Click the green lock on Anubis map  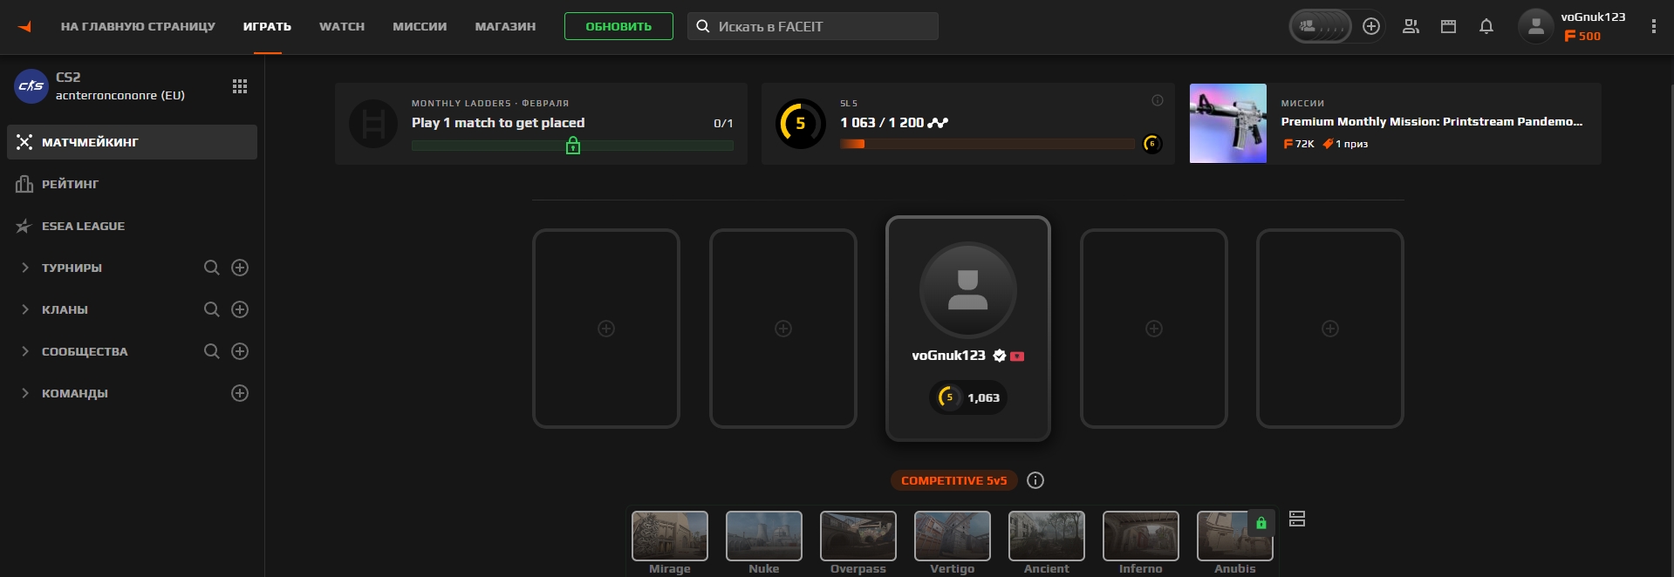click(1261, 523)
